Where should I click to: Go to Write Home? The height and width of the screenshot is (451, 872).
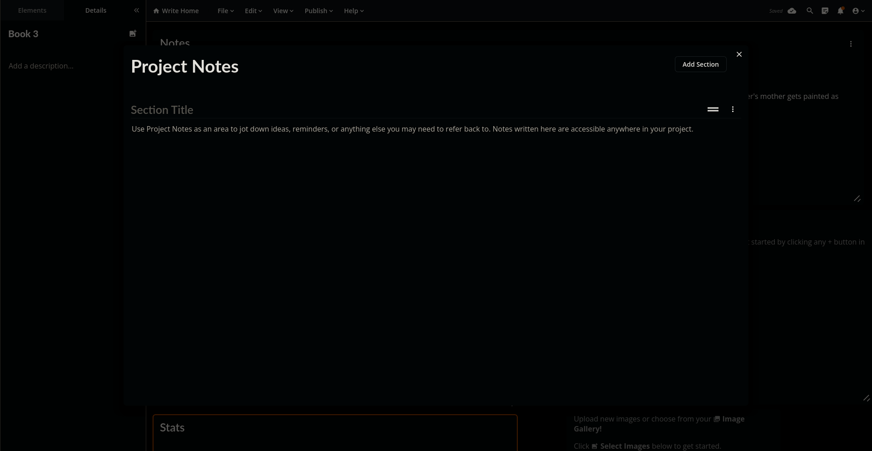click(176, 11)
